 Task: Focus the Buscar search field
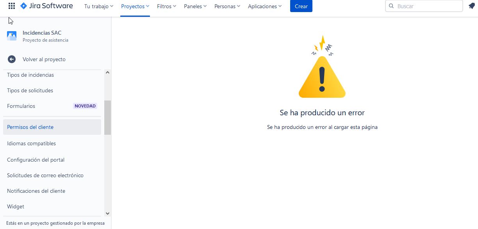click(424, 6)
